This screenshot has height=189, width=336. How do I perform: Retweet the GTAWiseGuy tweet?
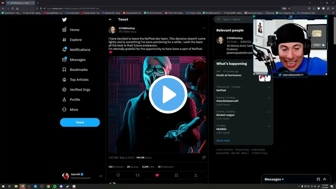138,175
